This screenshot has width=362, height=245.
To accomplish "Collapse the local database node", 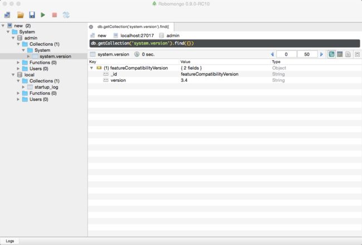I will [x=13, y=75].
